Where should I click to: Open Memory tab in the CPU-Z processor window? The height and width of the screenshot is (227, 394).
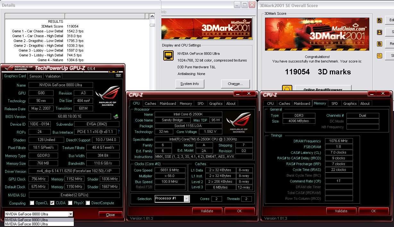[186, 104]
